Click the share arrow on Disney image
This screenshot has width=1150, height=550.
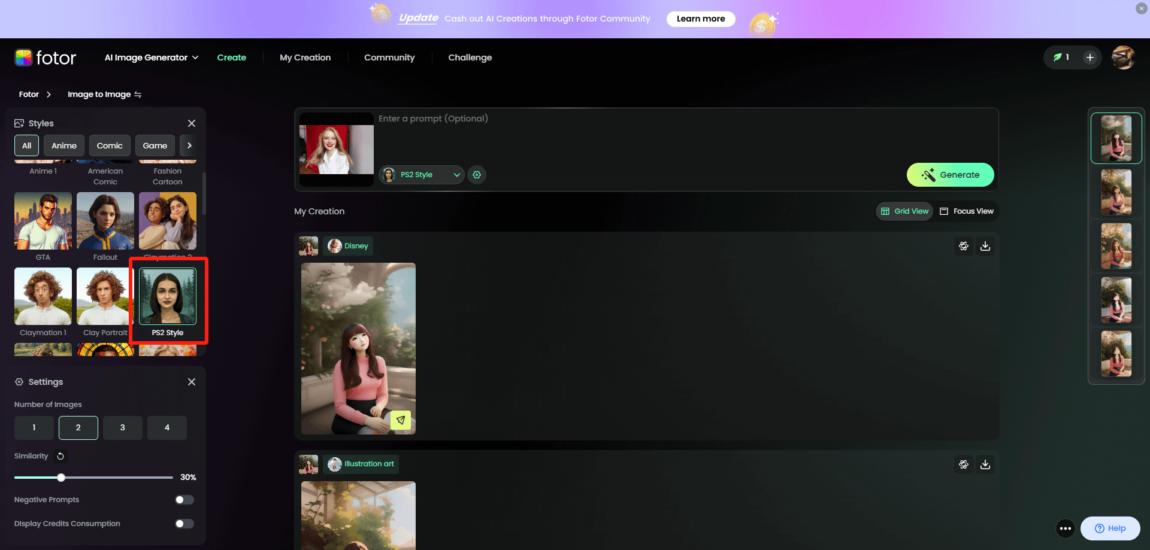pyautogui.click(x=401, y=420)
